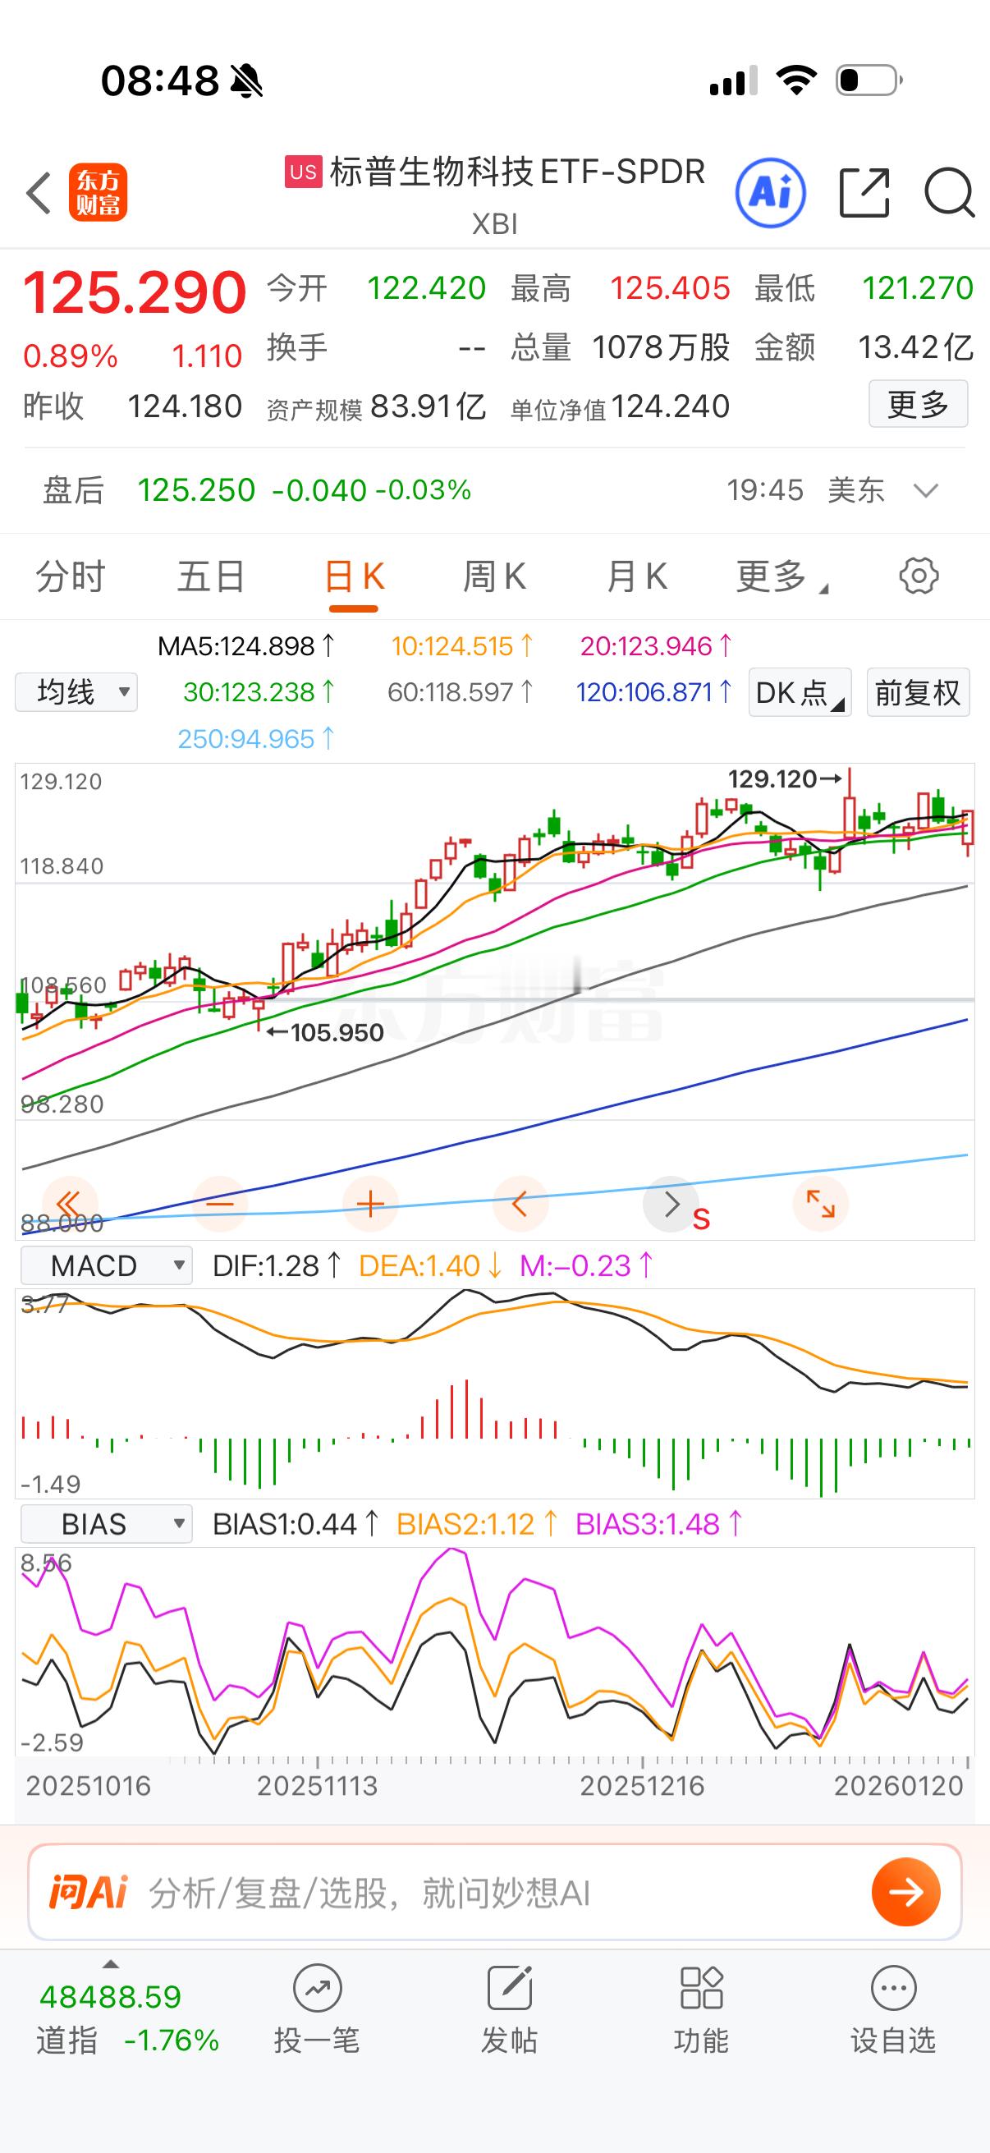Tap the DEA:1.40 reading
This screenshot has height=2153, width=990.
coord(430,1265)
